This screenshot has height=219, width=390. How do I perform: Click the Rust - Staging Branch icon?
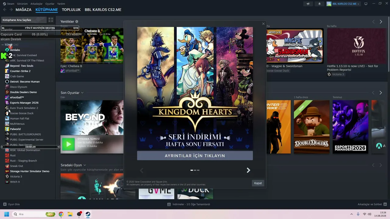(x=7, y=161)
